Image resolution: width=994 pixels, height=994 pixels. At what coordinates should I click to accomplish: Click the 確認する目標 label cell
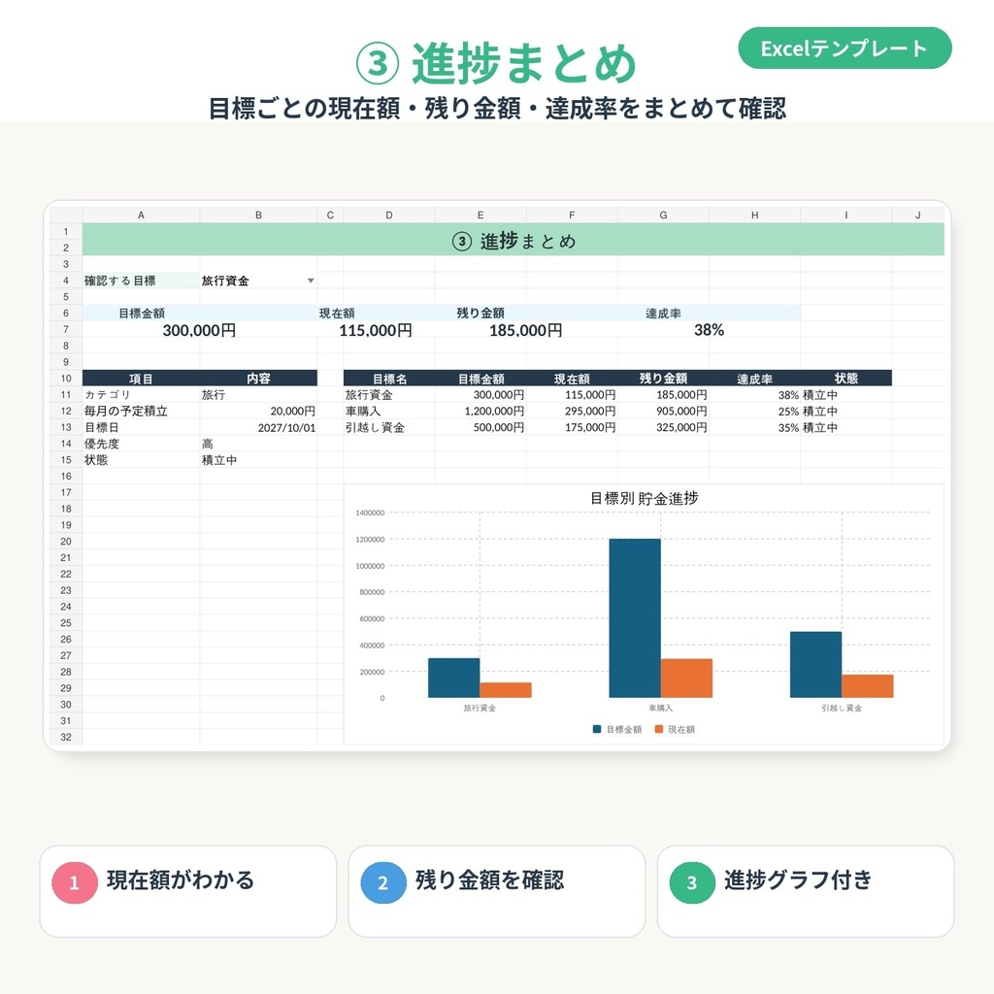[141, 281]
